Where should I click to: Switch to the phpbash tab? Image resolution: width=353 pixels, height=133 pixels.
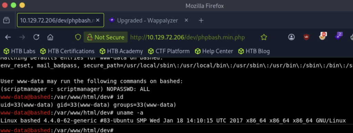coord(61,20)
